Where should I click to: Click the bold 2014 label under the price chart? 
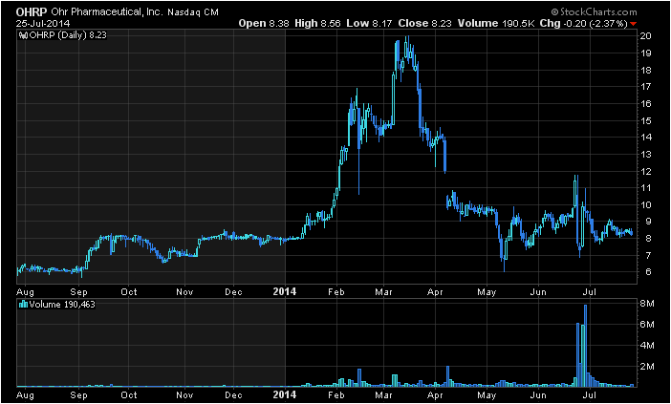point(285,291)
